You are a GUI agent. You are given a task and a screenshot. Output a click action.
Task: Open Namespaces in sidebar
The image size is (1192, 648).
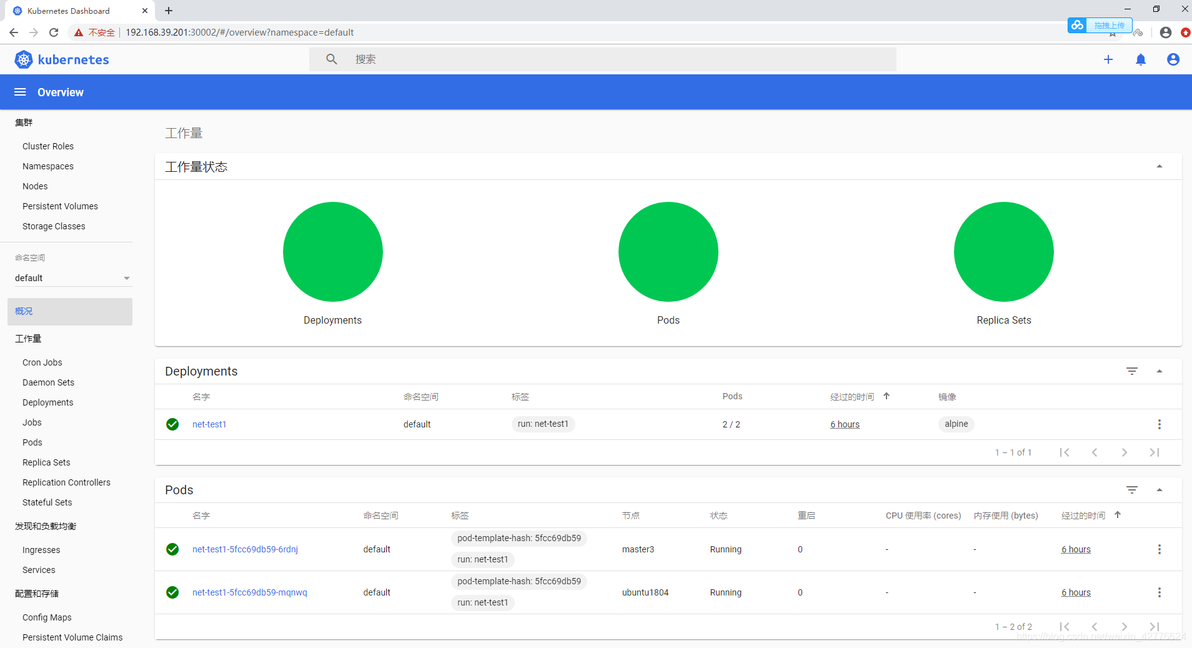(x=48, y=166)
